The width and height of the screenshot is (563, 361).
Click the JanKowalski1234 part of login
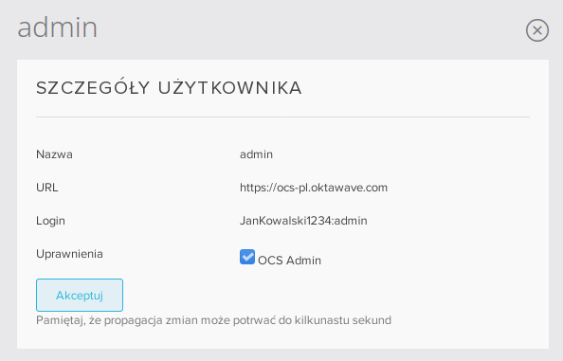tap(285, 221)
